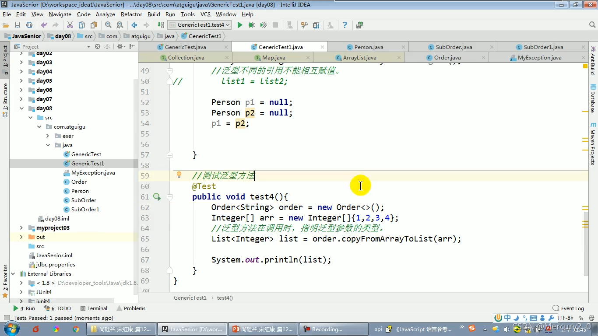The height and width of the screenshot is (336, 598).
Task: Open the Project view mode dropdown
Action: (88, 46)
